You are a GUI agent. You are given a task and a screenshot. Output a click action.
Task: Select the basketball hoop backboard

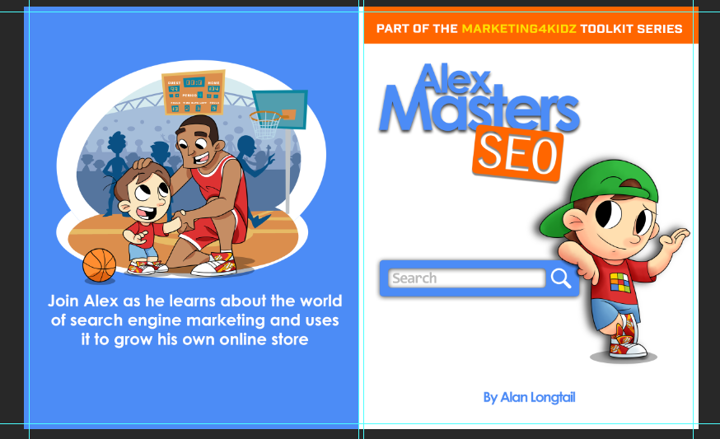[280, 110]
